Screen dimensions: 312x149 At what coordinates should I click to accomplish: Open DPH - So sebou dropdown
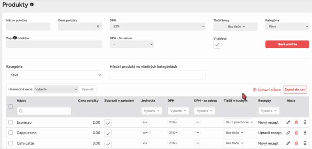(x=132, y=44)
